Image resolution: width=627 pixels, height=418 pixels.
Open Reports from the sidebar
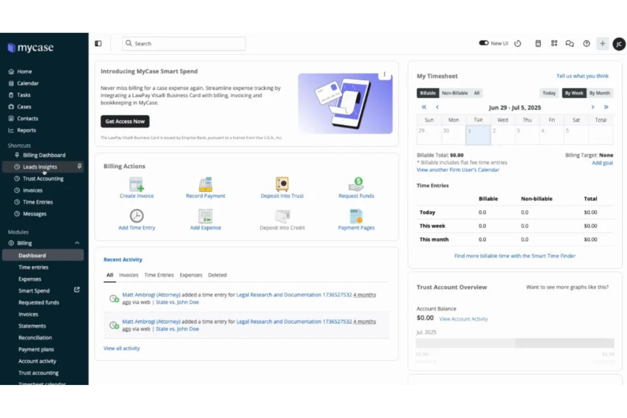tap(26, 130)
